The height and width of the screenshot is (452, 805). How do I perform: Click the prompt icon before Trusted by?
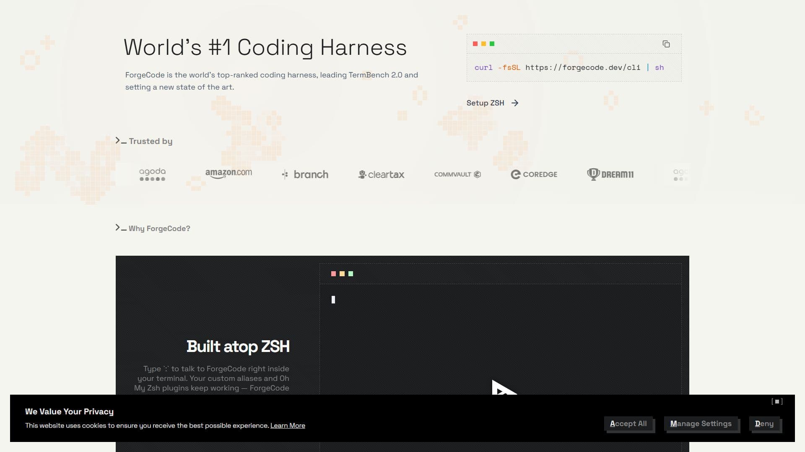121,141
